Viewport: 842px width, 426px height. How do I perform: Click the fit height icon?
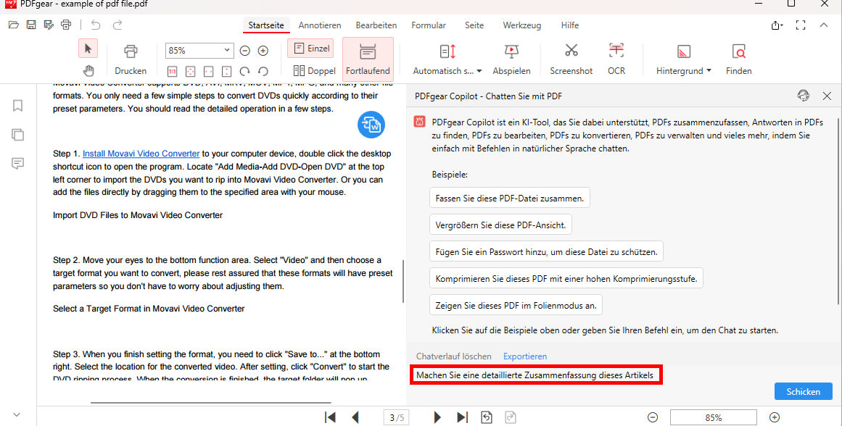click(x=226, y=71)
